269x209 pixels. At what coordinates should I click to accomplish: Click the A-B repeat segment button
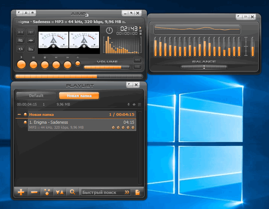tap(20, 32)
